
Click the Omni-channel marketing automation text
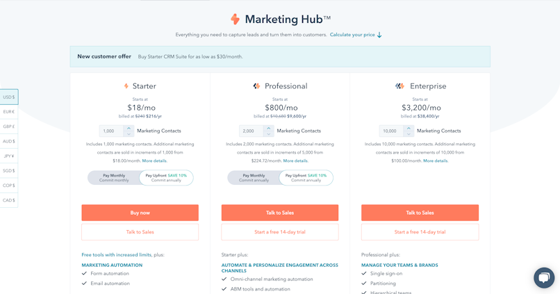(272, 279)
